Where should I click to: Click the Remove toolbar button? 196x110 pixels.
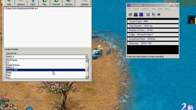pyautogui.click(x=21, y=3)
